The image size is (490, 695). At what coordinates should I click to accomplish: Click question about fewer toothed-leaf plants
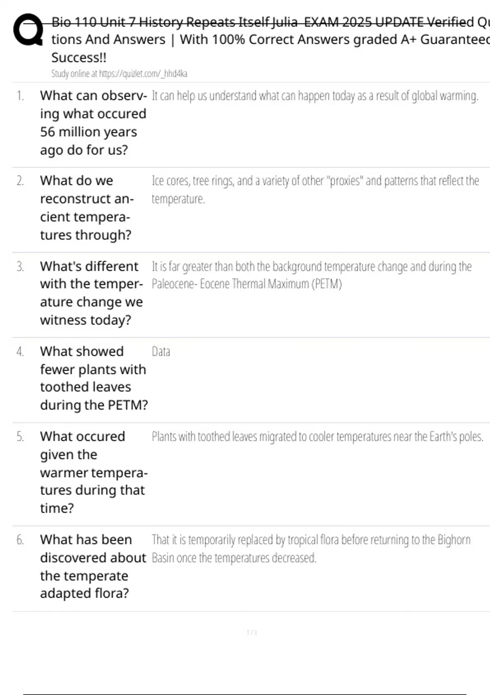click(x=94, y=378)
